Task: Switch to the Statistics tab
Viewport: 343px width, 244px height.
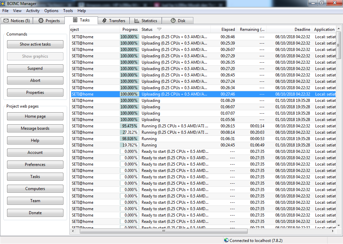Action: tap(146, 20)
